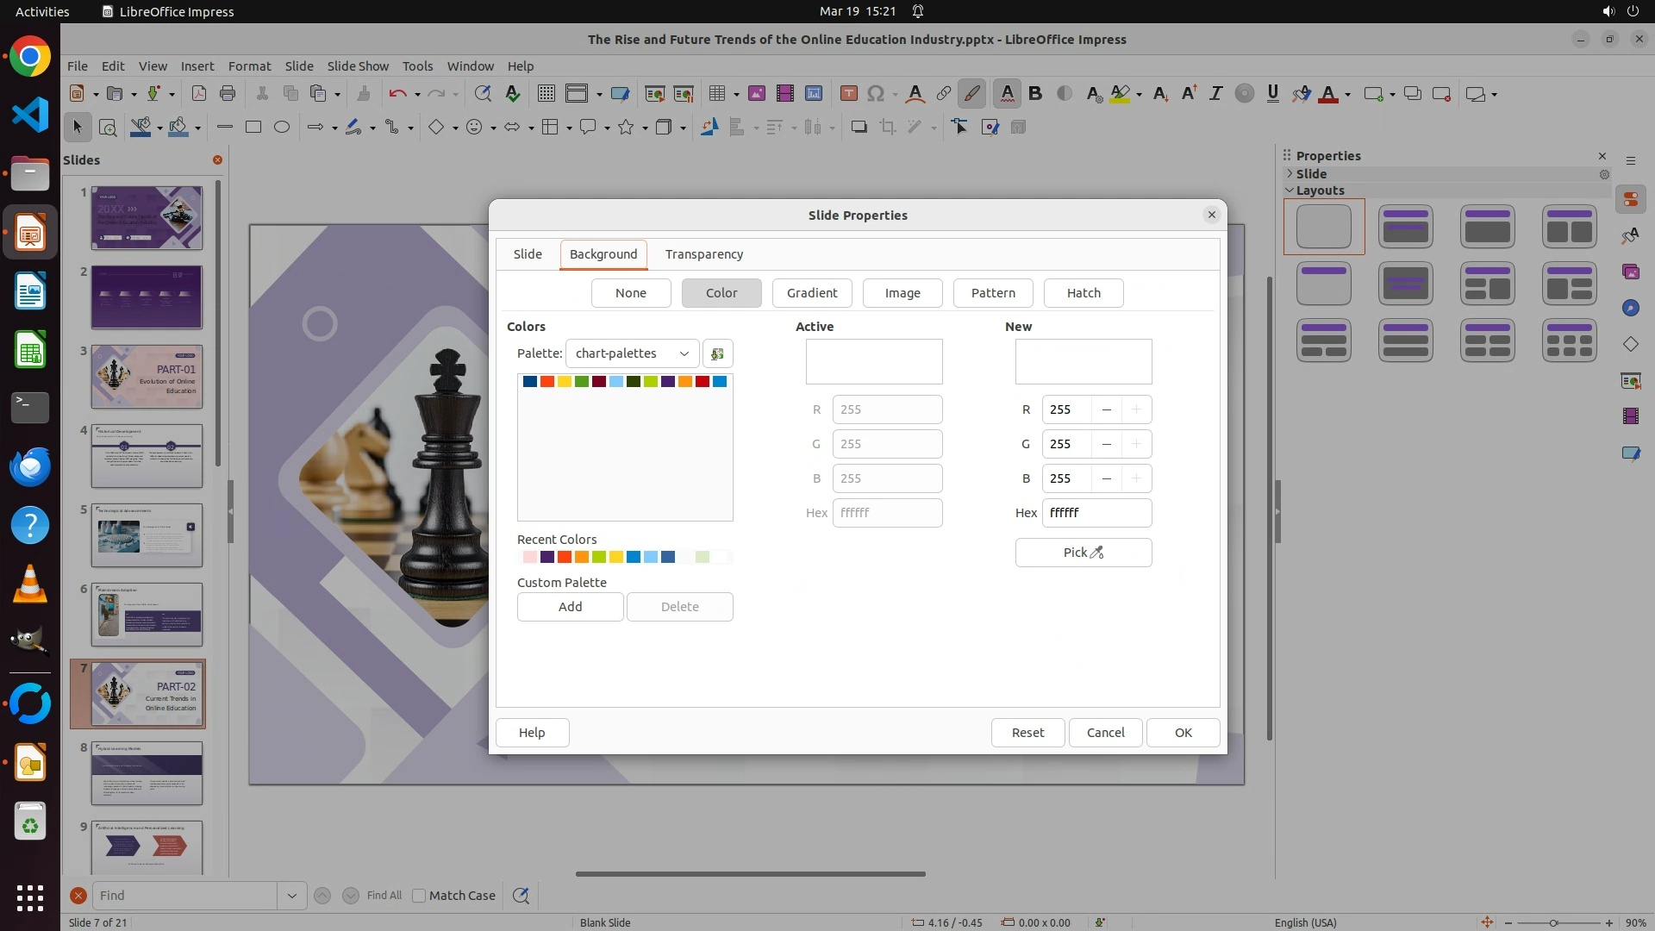The height and width of the screenshot is (931, 1655).
Task: Enable the Match Case checkbox
Action: coord(419,896)
